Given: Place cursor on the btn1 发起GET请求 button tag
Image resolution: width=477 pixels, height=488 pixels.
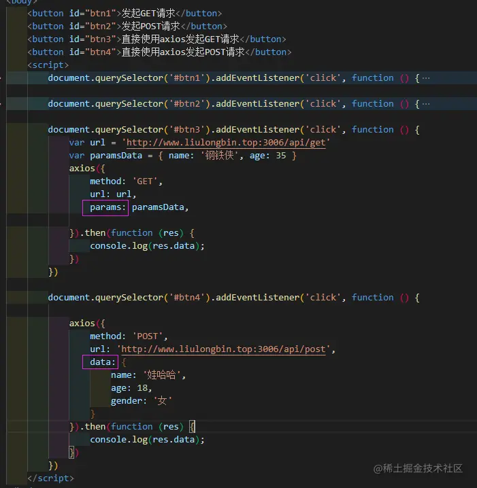Looking at the screenshot, I should pos(125,14).
